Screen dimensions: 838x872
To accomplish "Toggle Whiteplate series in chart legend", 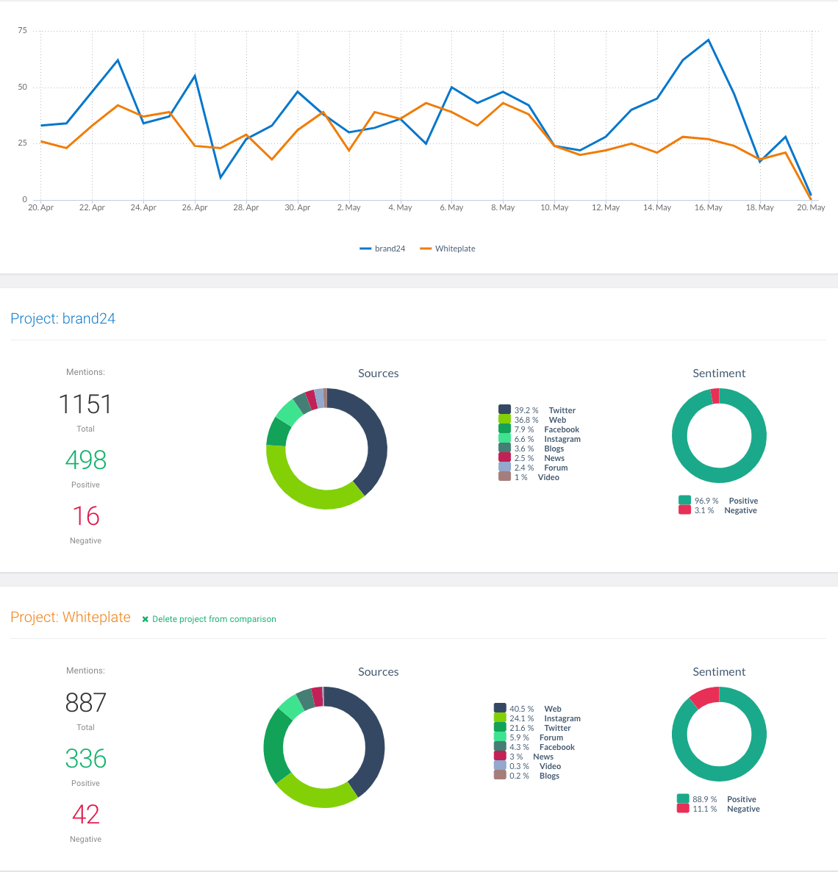I will click(x=448, y=249).
